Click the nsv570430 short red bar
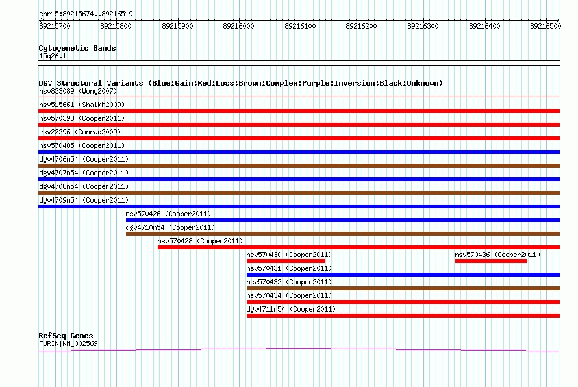Image resolution: width=578 pixels, height=387 pixels. (x=286, y=261)
